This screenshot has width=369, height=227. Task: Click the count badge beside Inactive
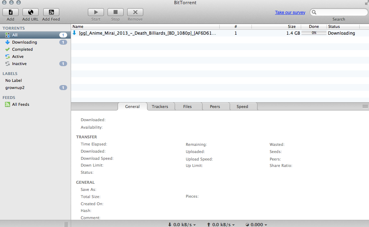(x=63, y=64)
